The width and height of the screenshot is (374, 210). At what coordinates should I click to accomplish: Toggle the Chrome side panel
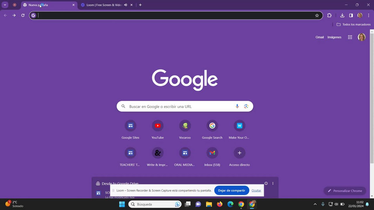point(351,15)
